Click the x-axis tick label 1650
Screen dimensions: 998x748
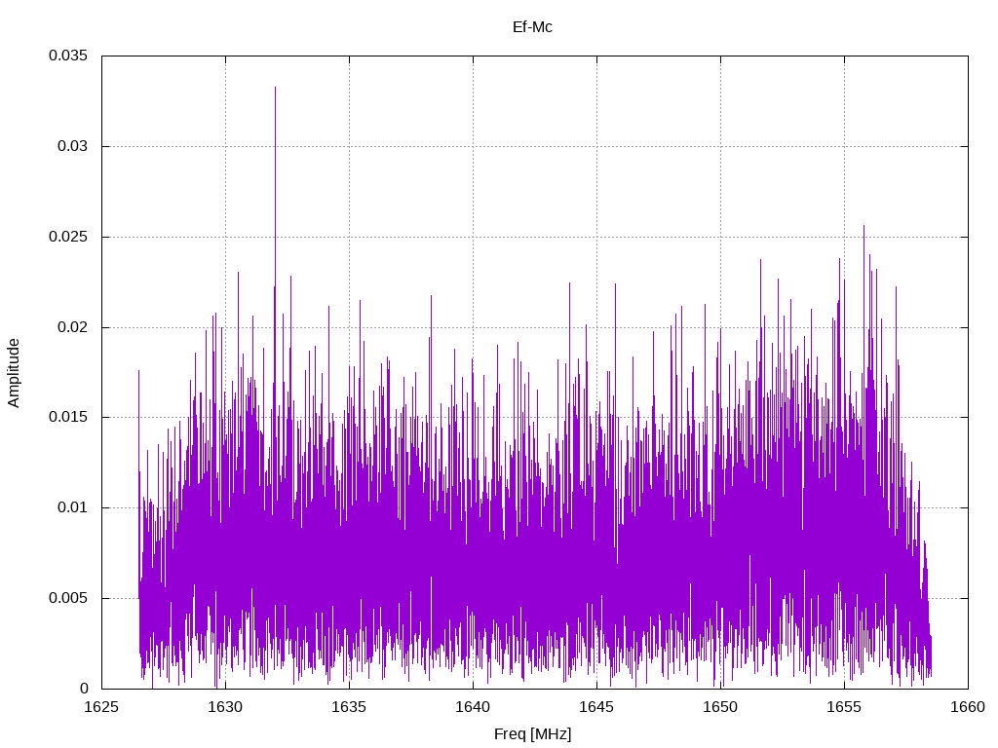coord(720,707)
